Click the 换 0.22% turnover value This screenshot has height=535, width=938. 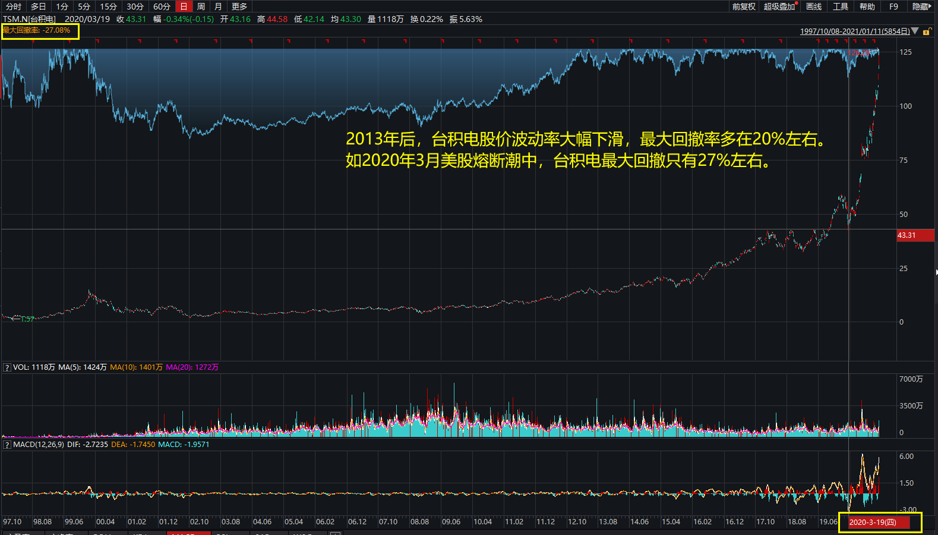click(x=427, y=19)
